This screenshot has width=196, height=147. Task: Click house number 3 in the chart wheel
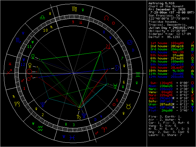[74, 125]
